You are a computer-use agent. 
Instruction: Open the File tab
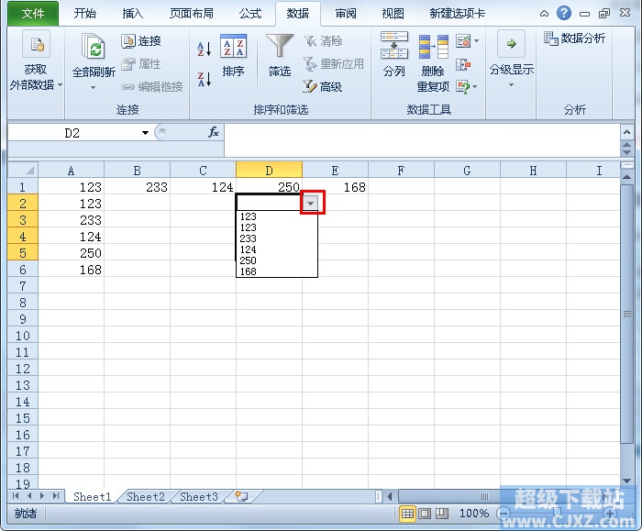click(33, 14)
